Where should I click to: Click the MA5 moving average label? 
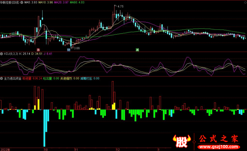[31, 2]
